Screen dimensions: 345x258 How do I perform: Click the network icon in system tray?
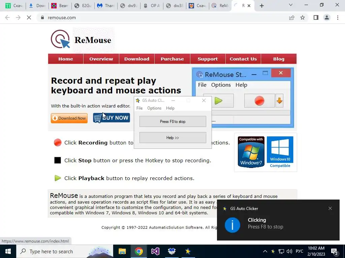pyautogui.click(x=281, y=251)
